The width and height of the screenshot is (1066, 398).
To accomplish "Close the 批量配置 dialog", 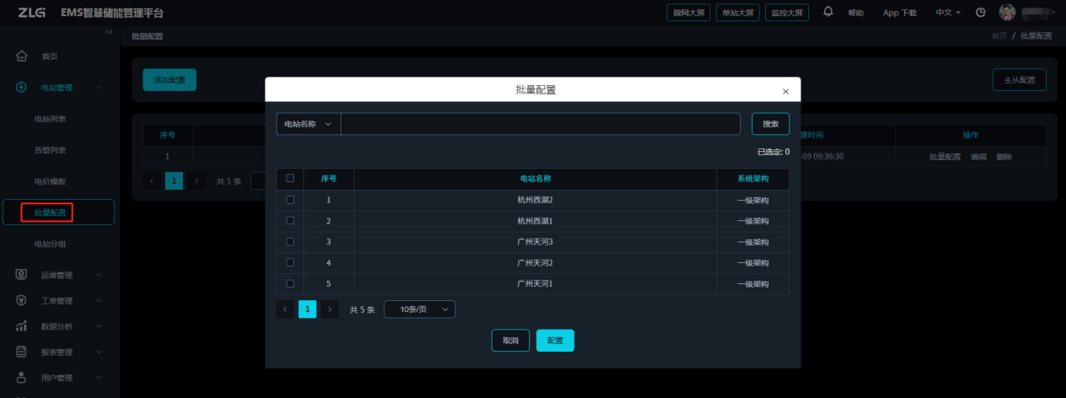I will pyautogui.click(x=785, y=91).
